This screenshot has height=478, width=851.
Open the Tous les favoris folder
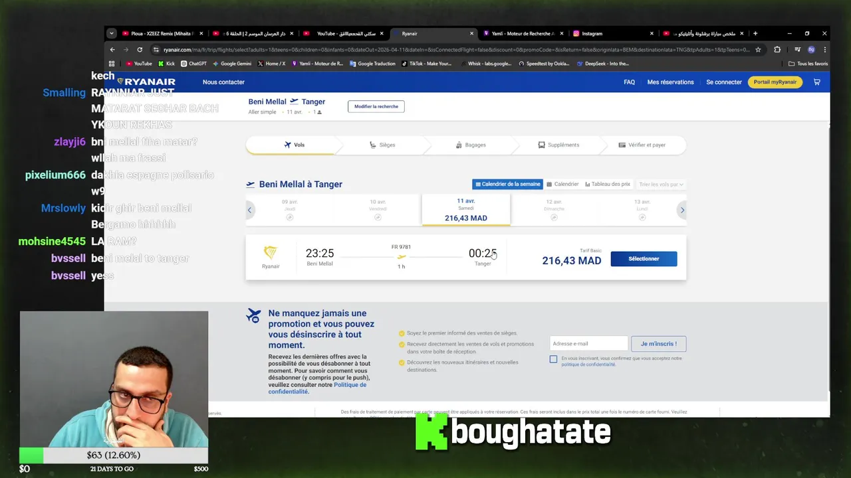tap(808, 64)
